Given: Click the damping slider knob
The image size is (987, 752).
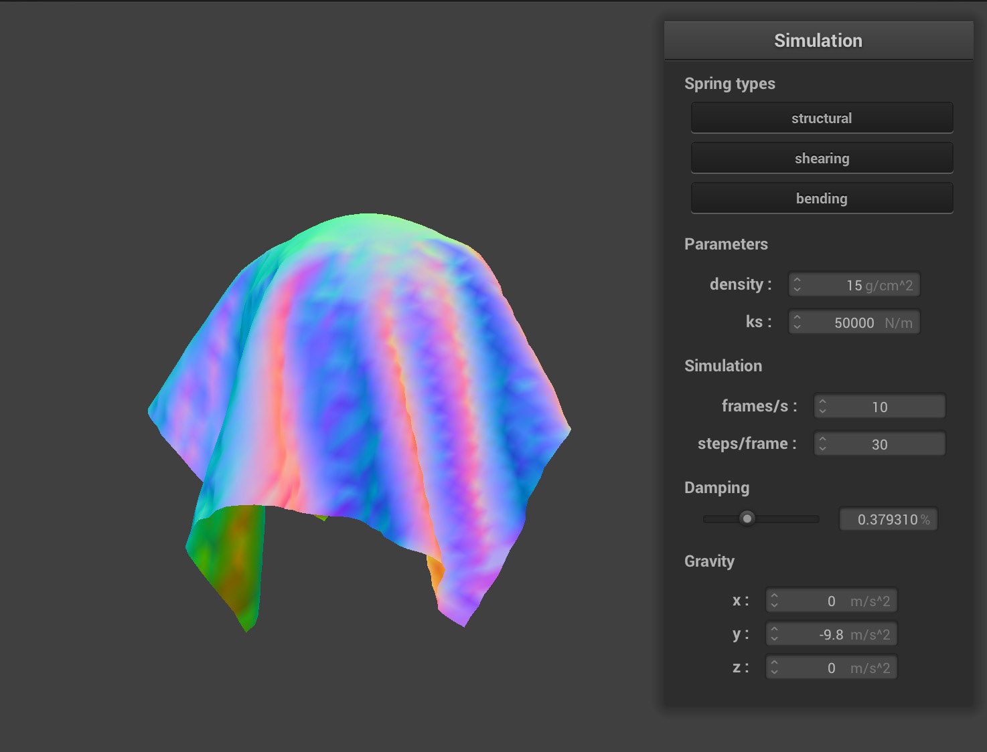Looking at the screenshot, I should point(747,519).
